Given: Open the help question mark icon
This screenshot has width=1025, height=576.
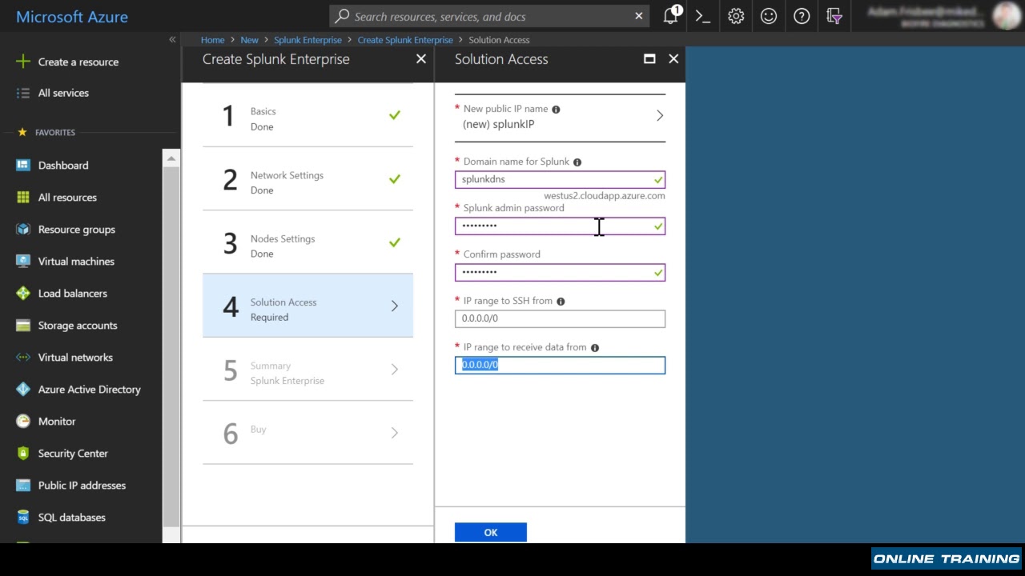Looking at the screenshot, I should 802,16.
